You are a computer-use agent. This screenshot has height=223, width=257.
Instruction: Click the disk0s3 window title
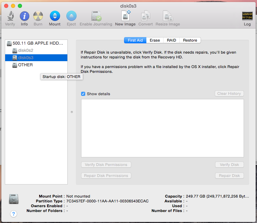tap(128, 6)
